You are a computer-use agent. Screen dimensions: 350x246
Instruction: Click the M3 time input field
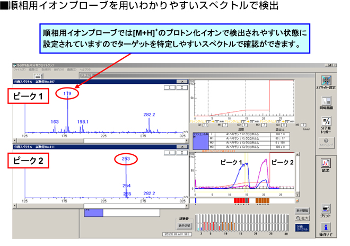coord(303,125)
